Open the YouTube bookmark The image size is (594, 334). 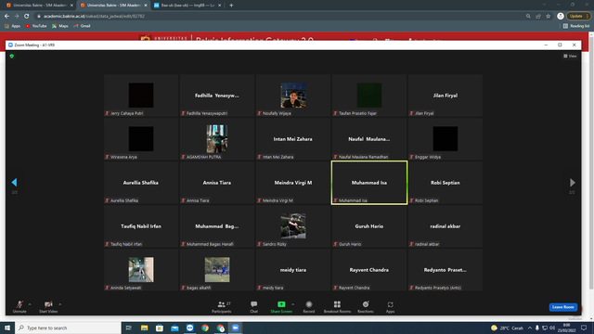36,26
